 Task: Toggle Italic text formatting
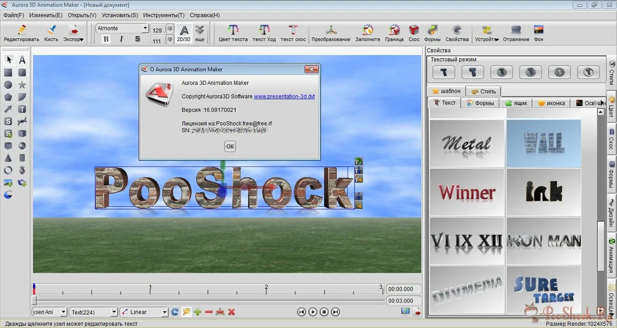[121, 39]
